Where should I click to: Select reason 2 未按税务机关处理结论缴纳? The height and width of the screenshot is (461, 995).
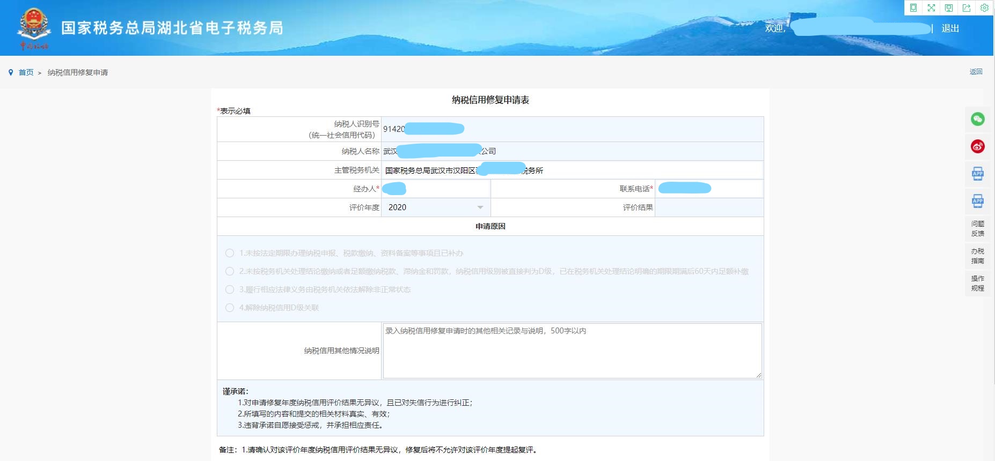(230, 271)
